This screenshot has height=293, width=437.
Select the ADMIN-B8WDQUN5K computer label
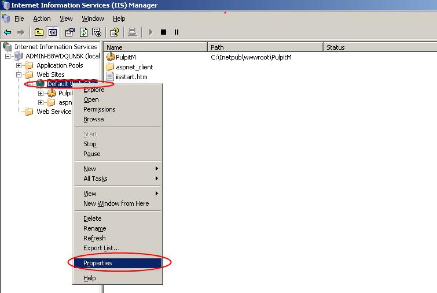[63, 56]
